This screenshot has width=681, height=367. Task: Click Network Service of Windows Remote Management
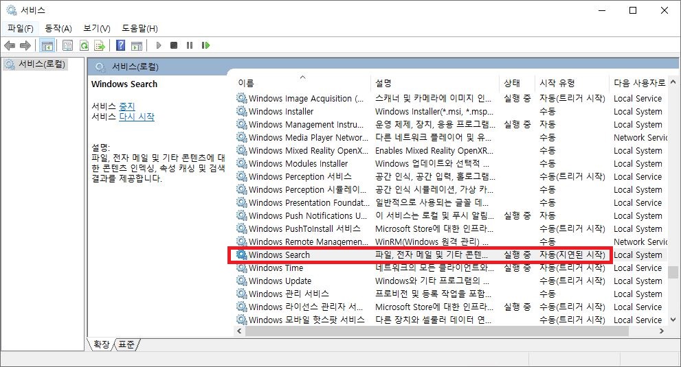pyautogui.click(x=640, y=241)
